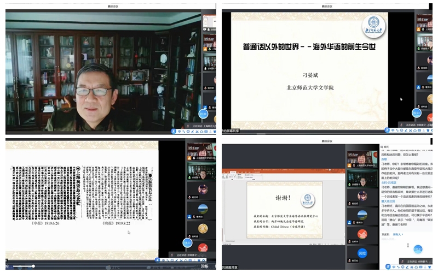Click the gold coin avatar in bottom-left participant list
The width and height of the screenshot is (438, 273).
click(203, 228)
